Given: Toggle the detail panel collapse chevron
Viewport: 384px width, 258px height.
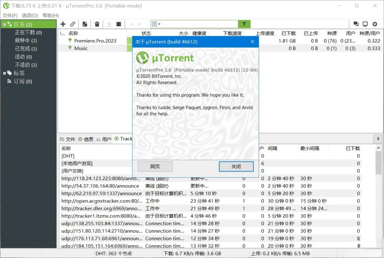Looking at the screenshot, I should point(378,139).
